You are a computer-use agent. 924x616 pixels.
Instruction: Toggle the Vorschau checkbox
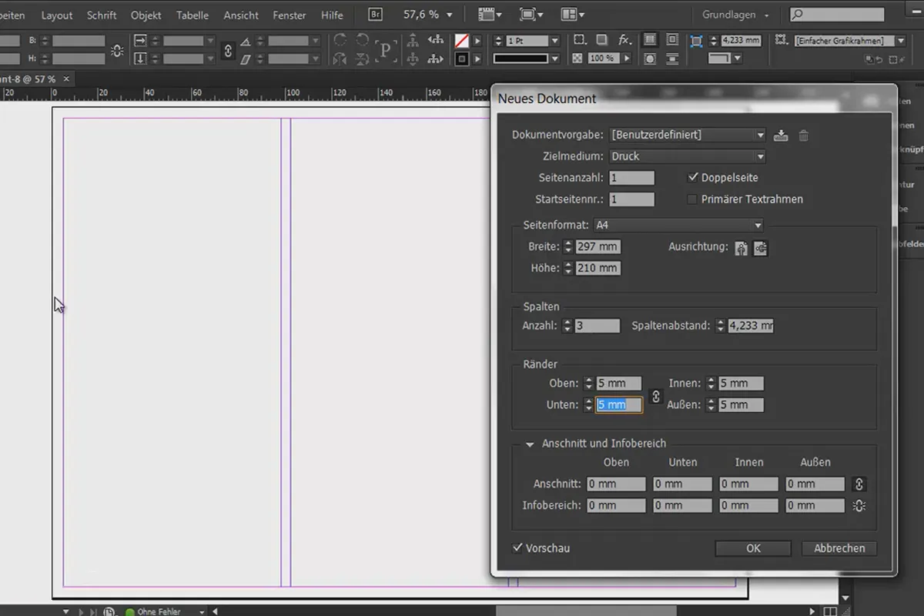click(x=517, y=548)
